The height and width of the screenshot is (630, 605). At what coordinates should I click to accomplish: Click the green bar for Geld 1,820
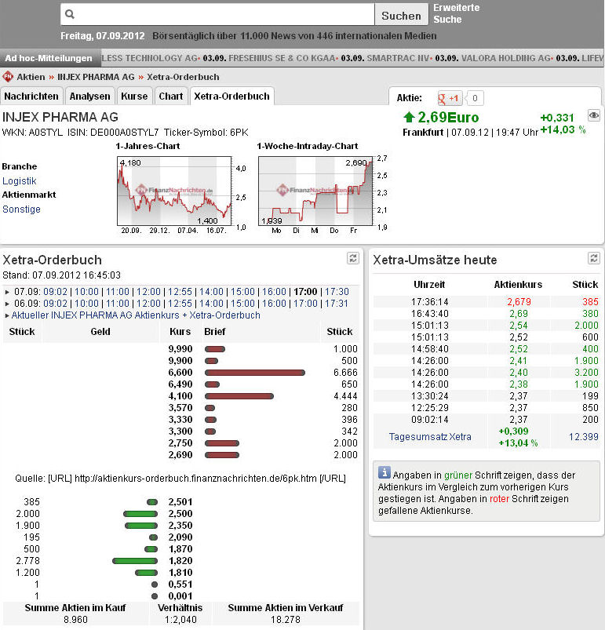135,561
